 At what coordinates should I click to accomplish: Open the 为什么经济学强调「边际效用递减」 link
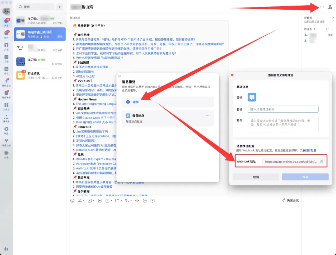[x=99, y=58]
